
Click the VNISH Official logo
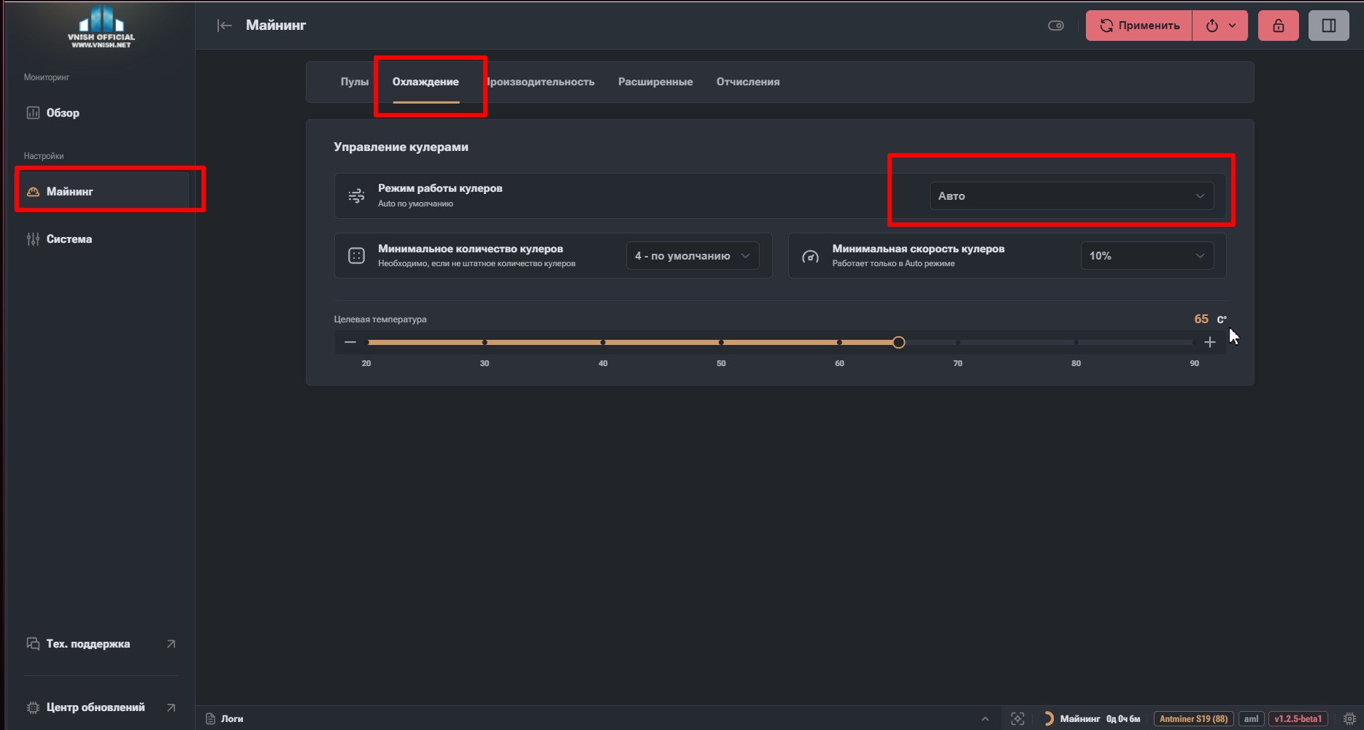coord(101,27)
